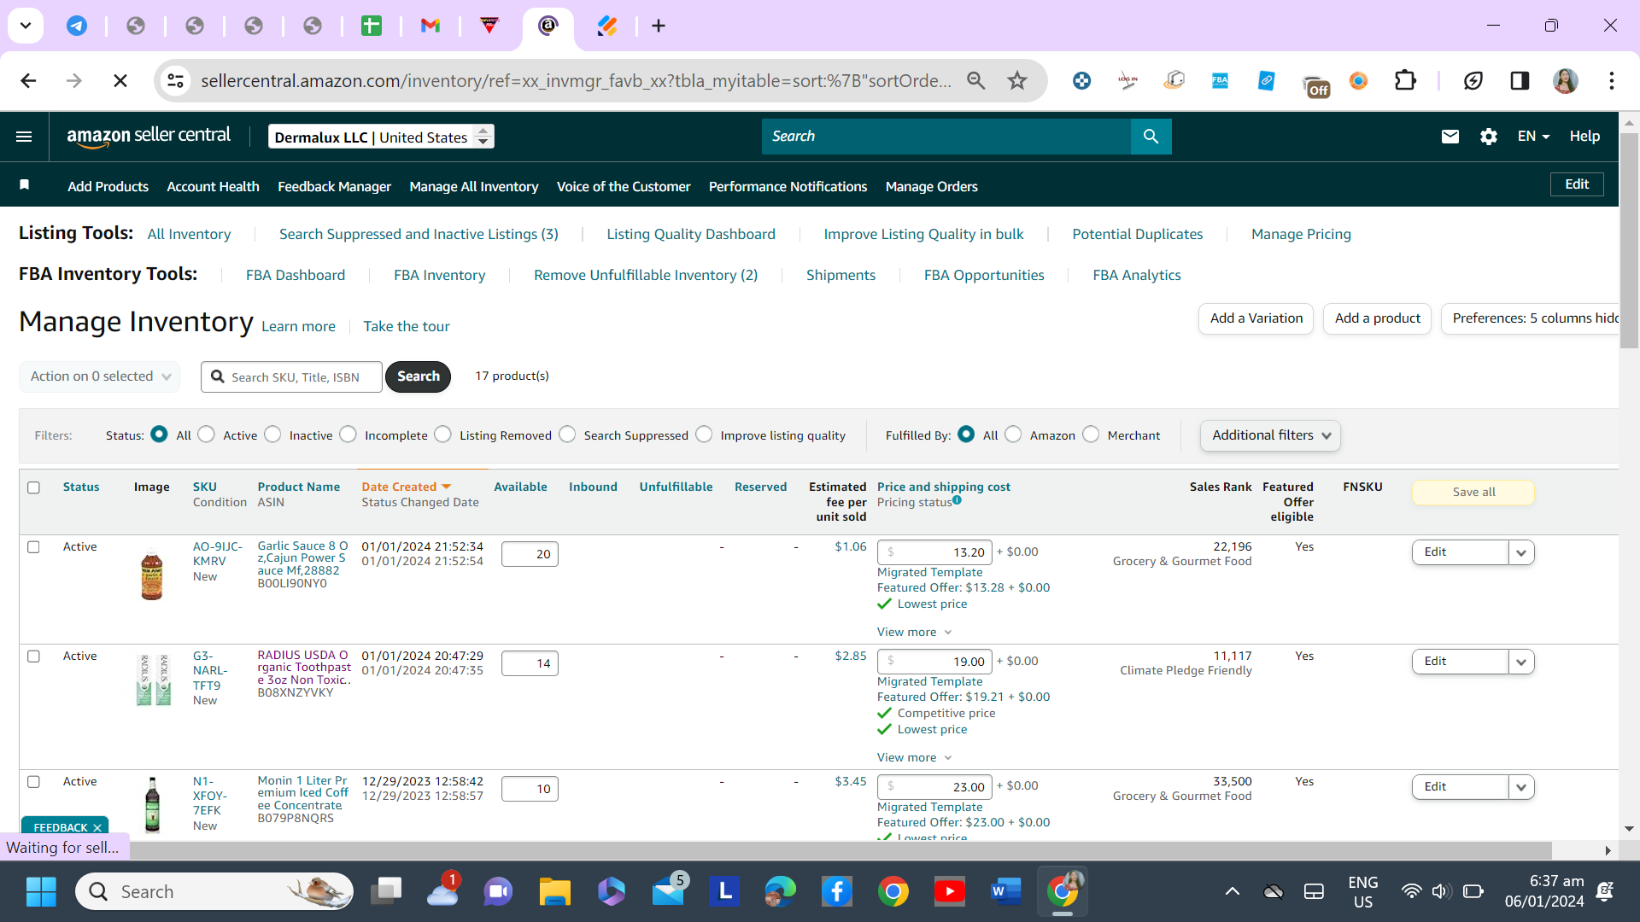Edit the available quantity for Garlic Sauce
The height and width of the screenshot is (922, 1640).
[530, 554]
